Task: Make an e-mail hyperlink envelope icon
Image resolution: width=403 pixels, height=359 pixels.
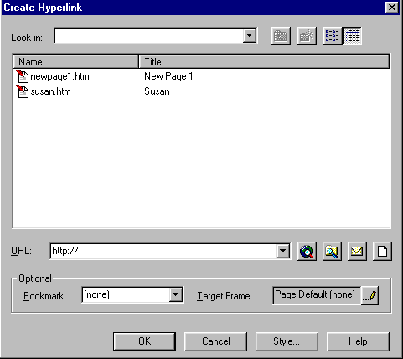Action: [x=357, y=252]
